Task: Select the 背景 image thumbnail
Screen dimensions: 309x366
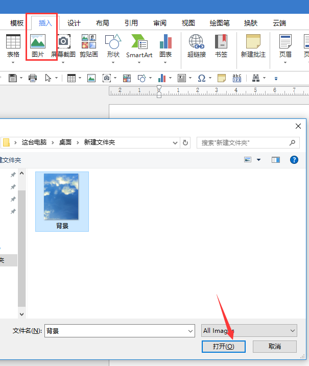Action: (x=62, y=202)
